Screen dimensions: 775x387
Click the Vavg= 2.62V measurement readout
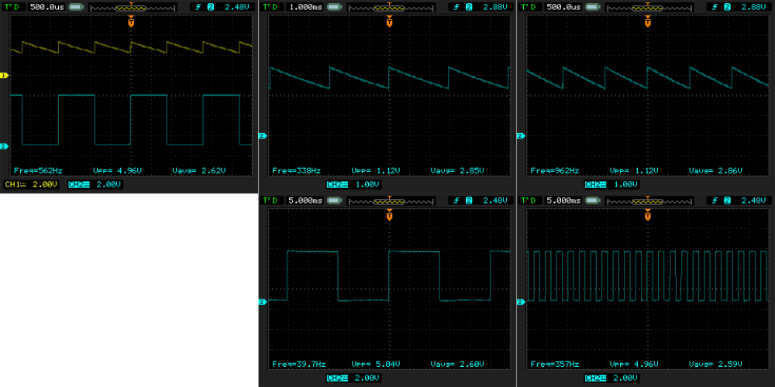tap(198, 170)
